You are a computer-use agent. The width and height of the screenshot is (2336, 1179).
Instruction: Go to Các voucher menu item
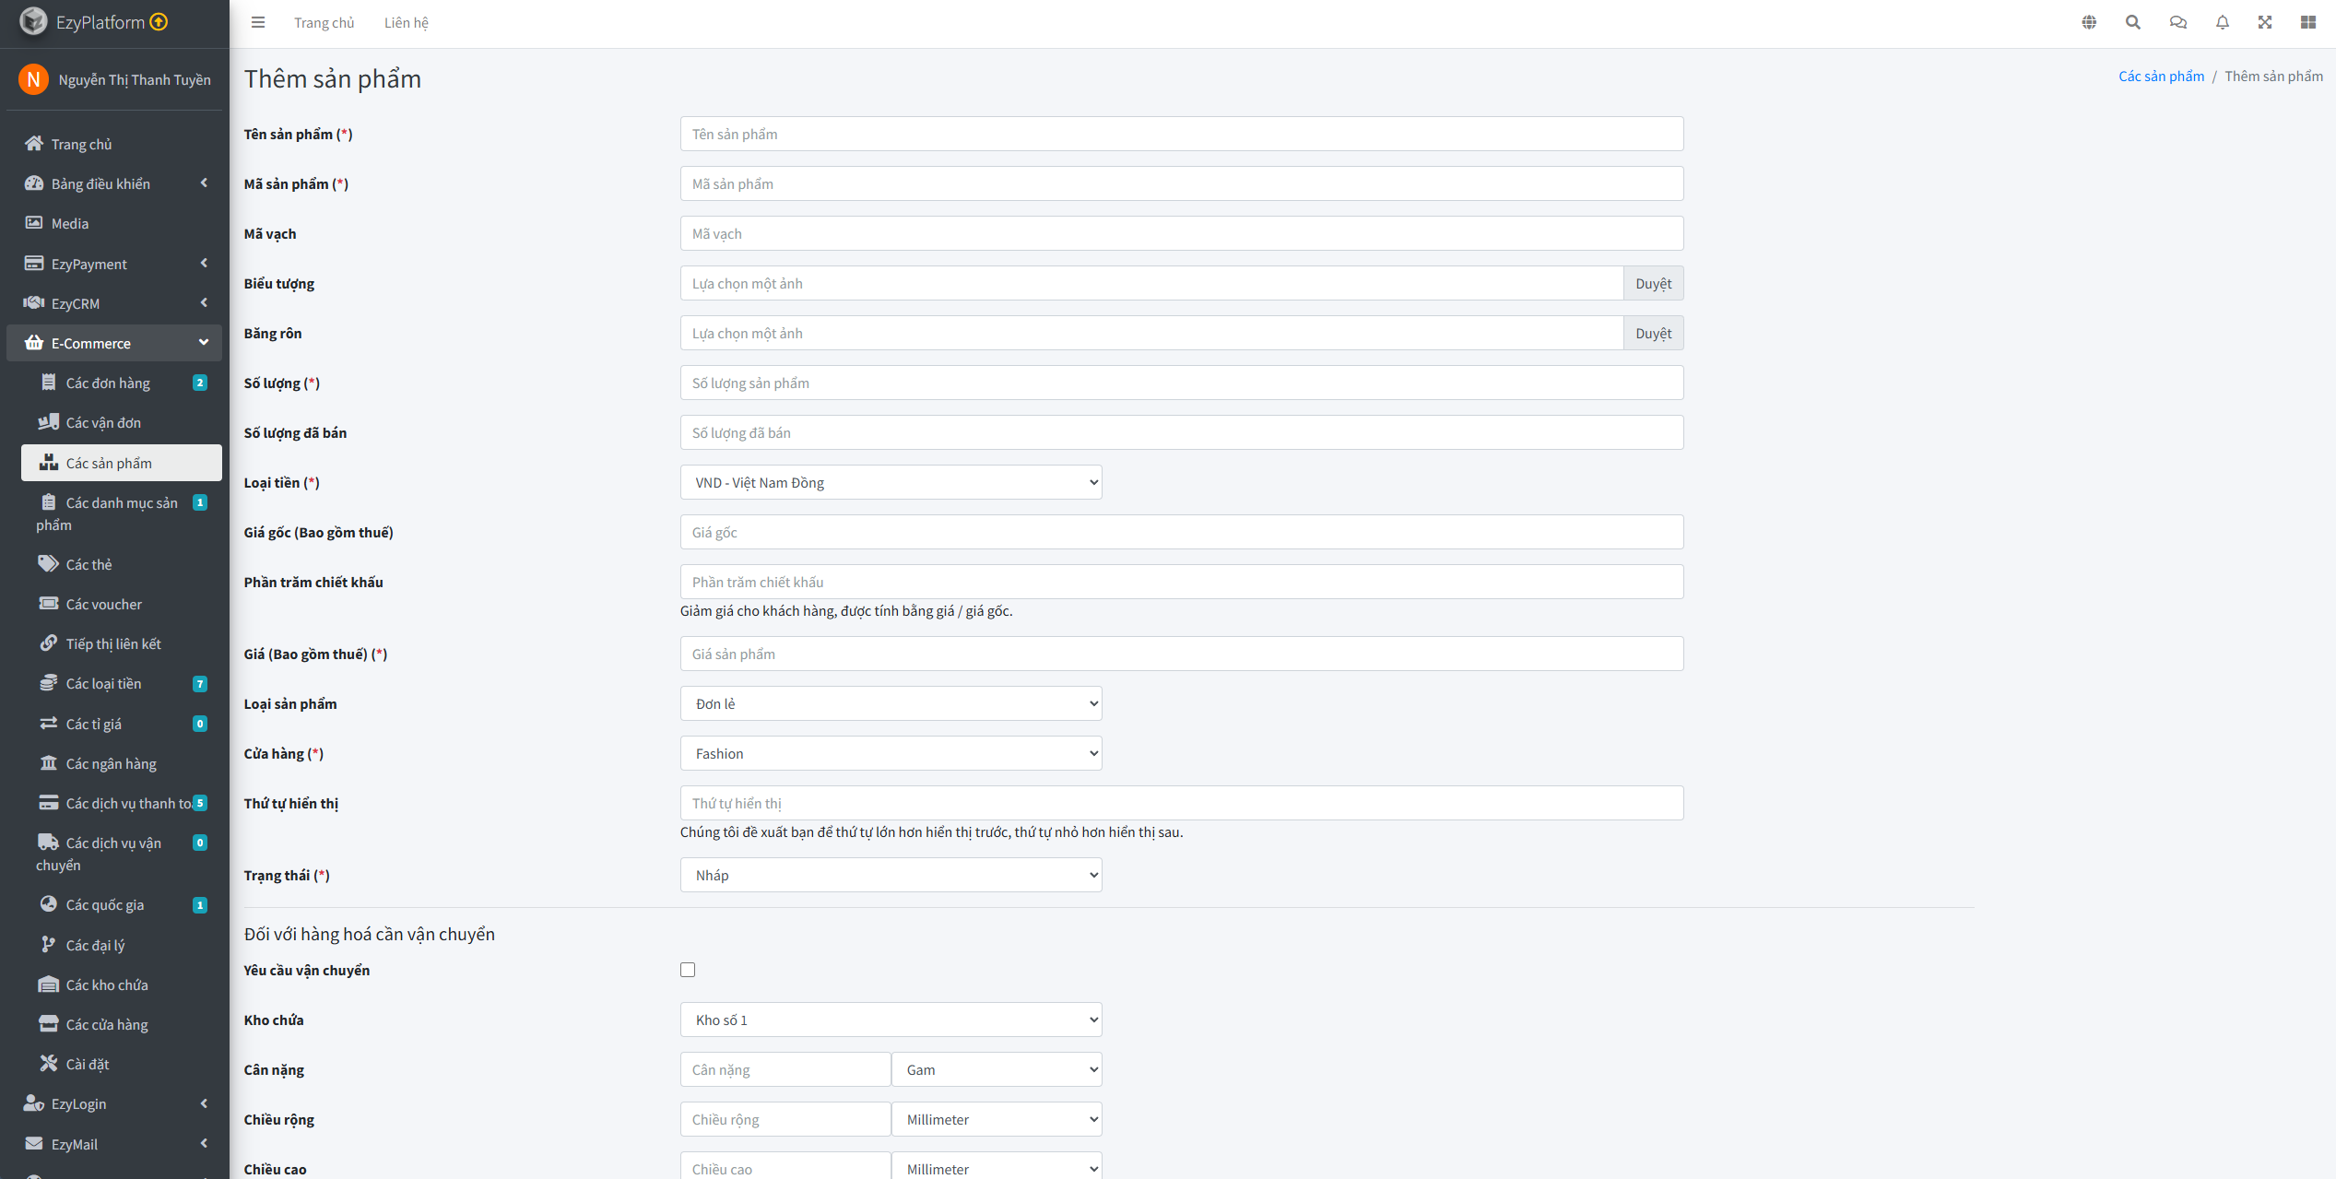pos(104,605)
